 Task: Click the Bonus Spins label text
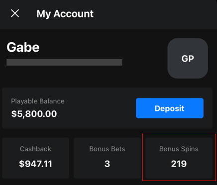click(x=179, y=149)
